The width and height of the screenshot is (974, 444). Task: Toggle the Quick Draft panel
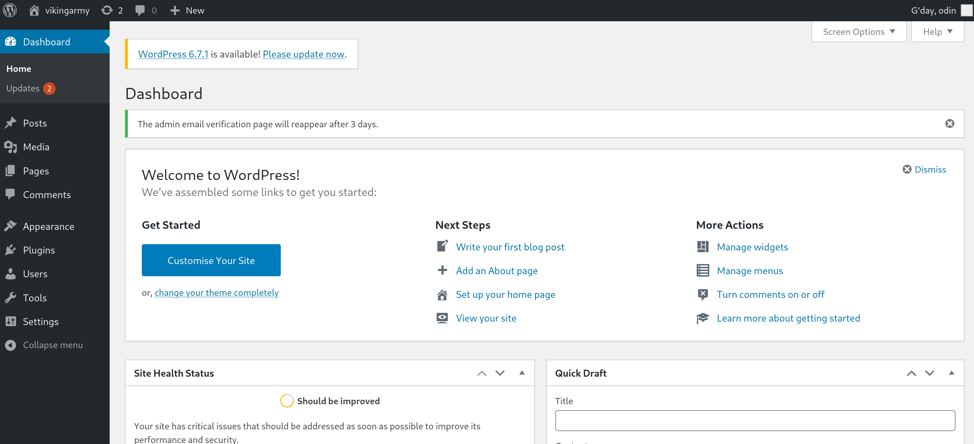click(951, 373)
